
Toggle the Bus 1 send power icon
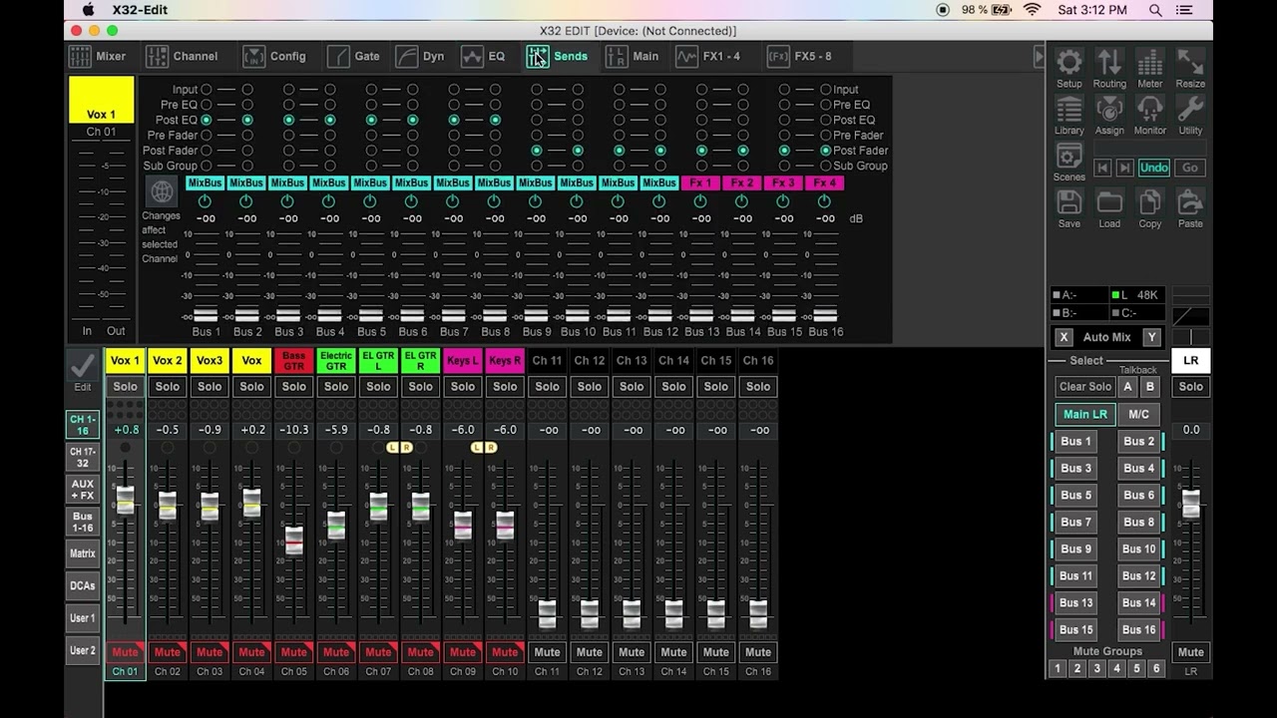coord(206,201)
